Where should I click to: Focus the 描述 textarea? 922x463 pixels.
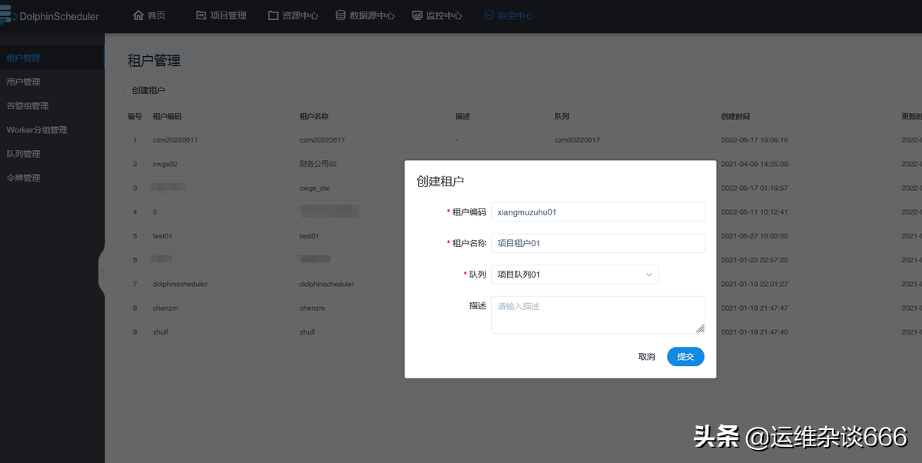click(x=598, y=315)
